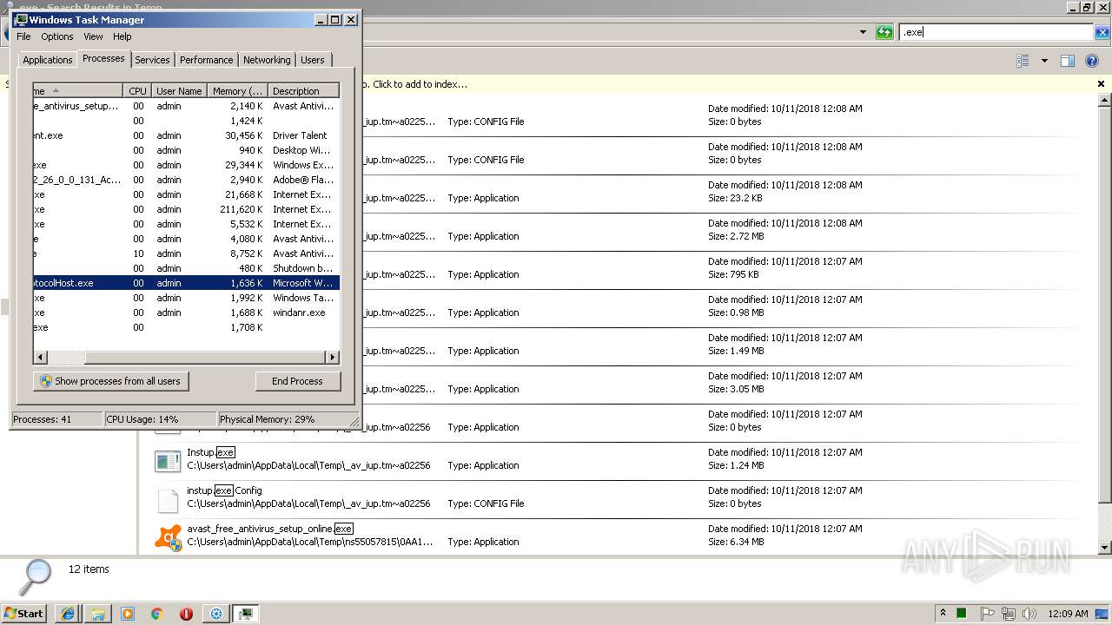Click the End Process button
Viewport: 1112px width, 625px height.
pyautogui.click(x=298, y=381)
